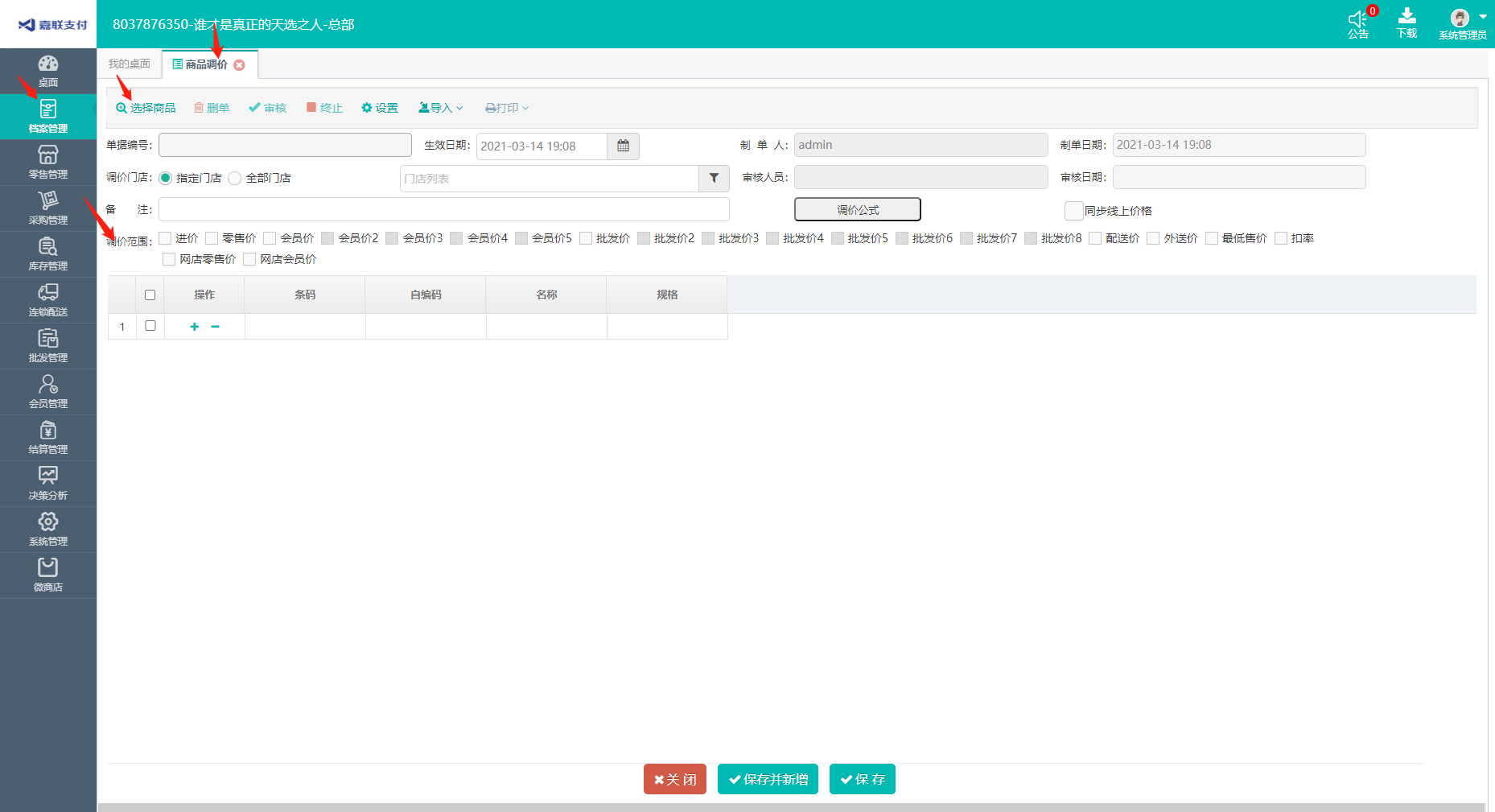Open 设置 gear in the toolbar

(x=380, y=108)
